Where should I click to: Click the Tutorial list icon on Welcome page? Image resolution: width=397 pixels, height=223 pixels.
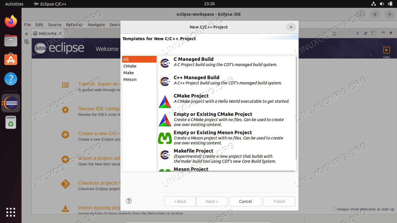tap(66, 85)
